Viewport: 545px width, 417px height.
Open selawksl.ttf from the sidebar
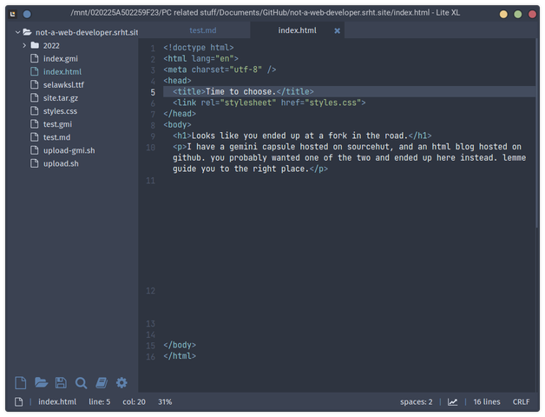(63, 84)
